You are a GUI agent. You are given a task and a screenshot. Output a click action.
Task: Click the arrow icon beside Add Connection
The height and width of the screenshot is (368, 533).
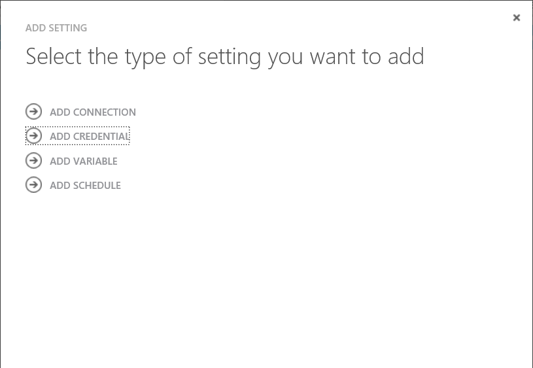point(33,112)
